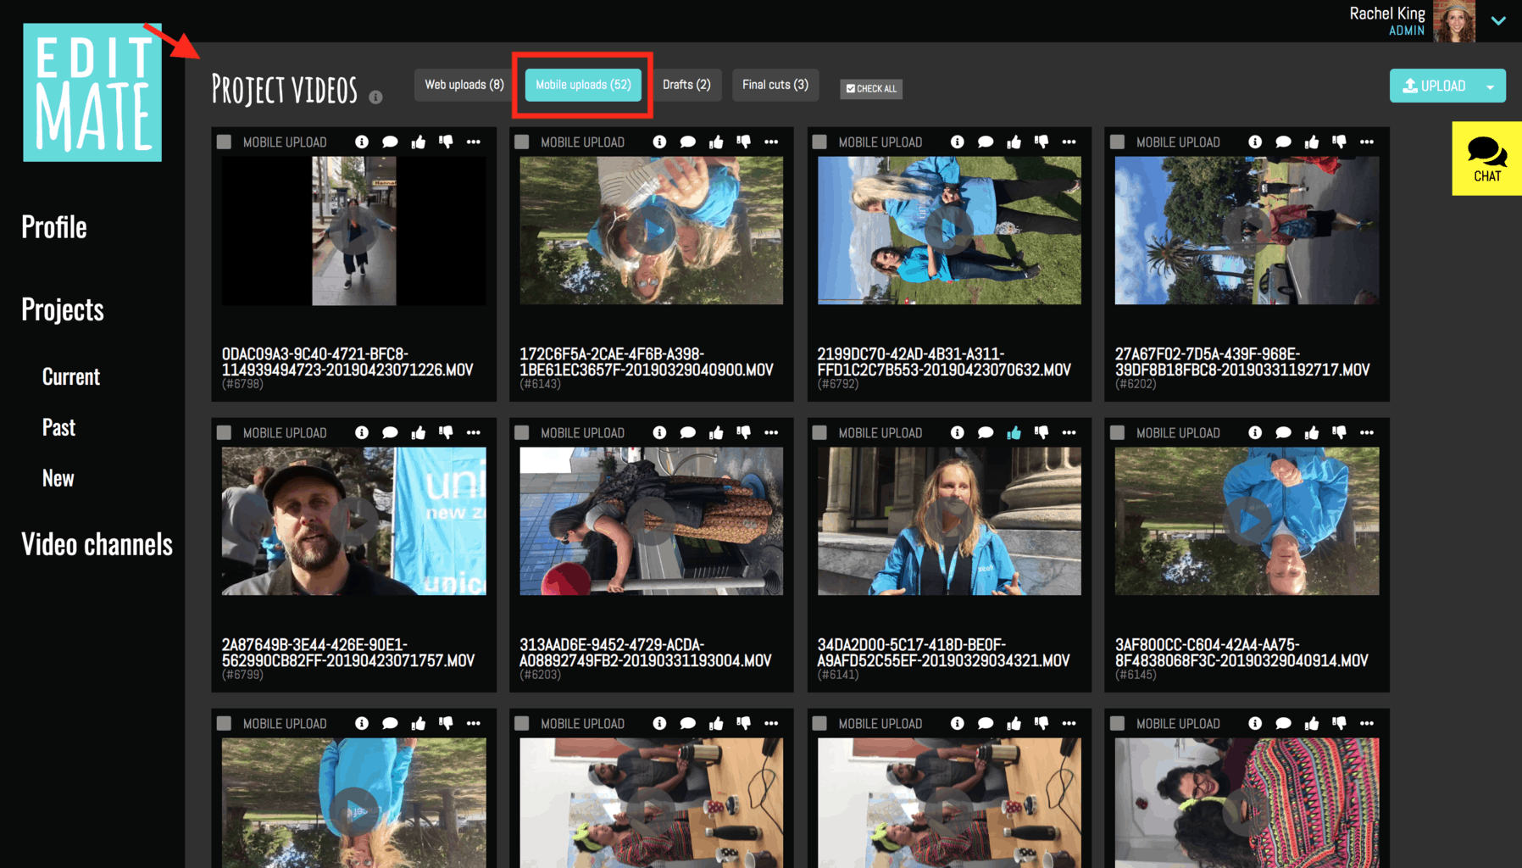This screenshot has height=868, width=1522.
Task: Thumbs down video #6202
Action: pyautogui.click(x=1339, y=142)
